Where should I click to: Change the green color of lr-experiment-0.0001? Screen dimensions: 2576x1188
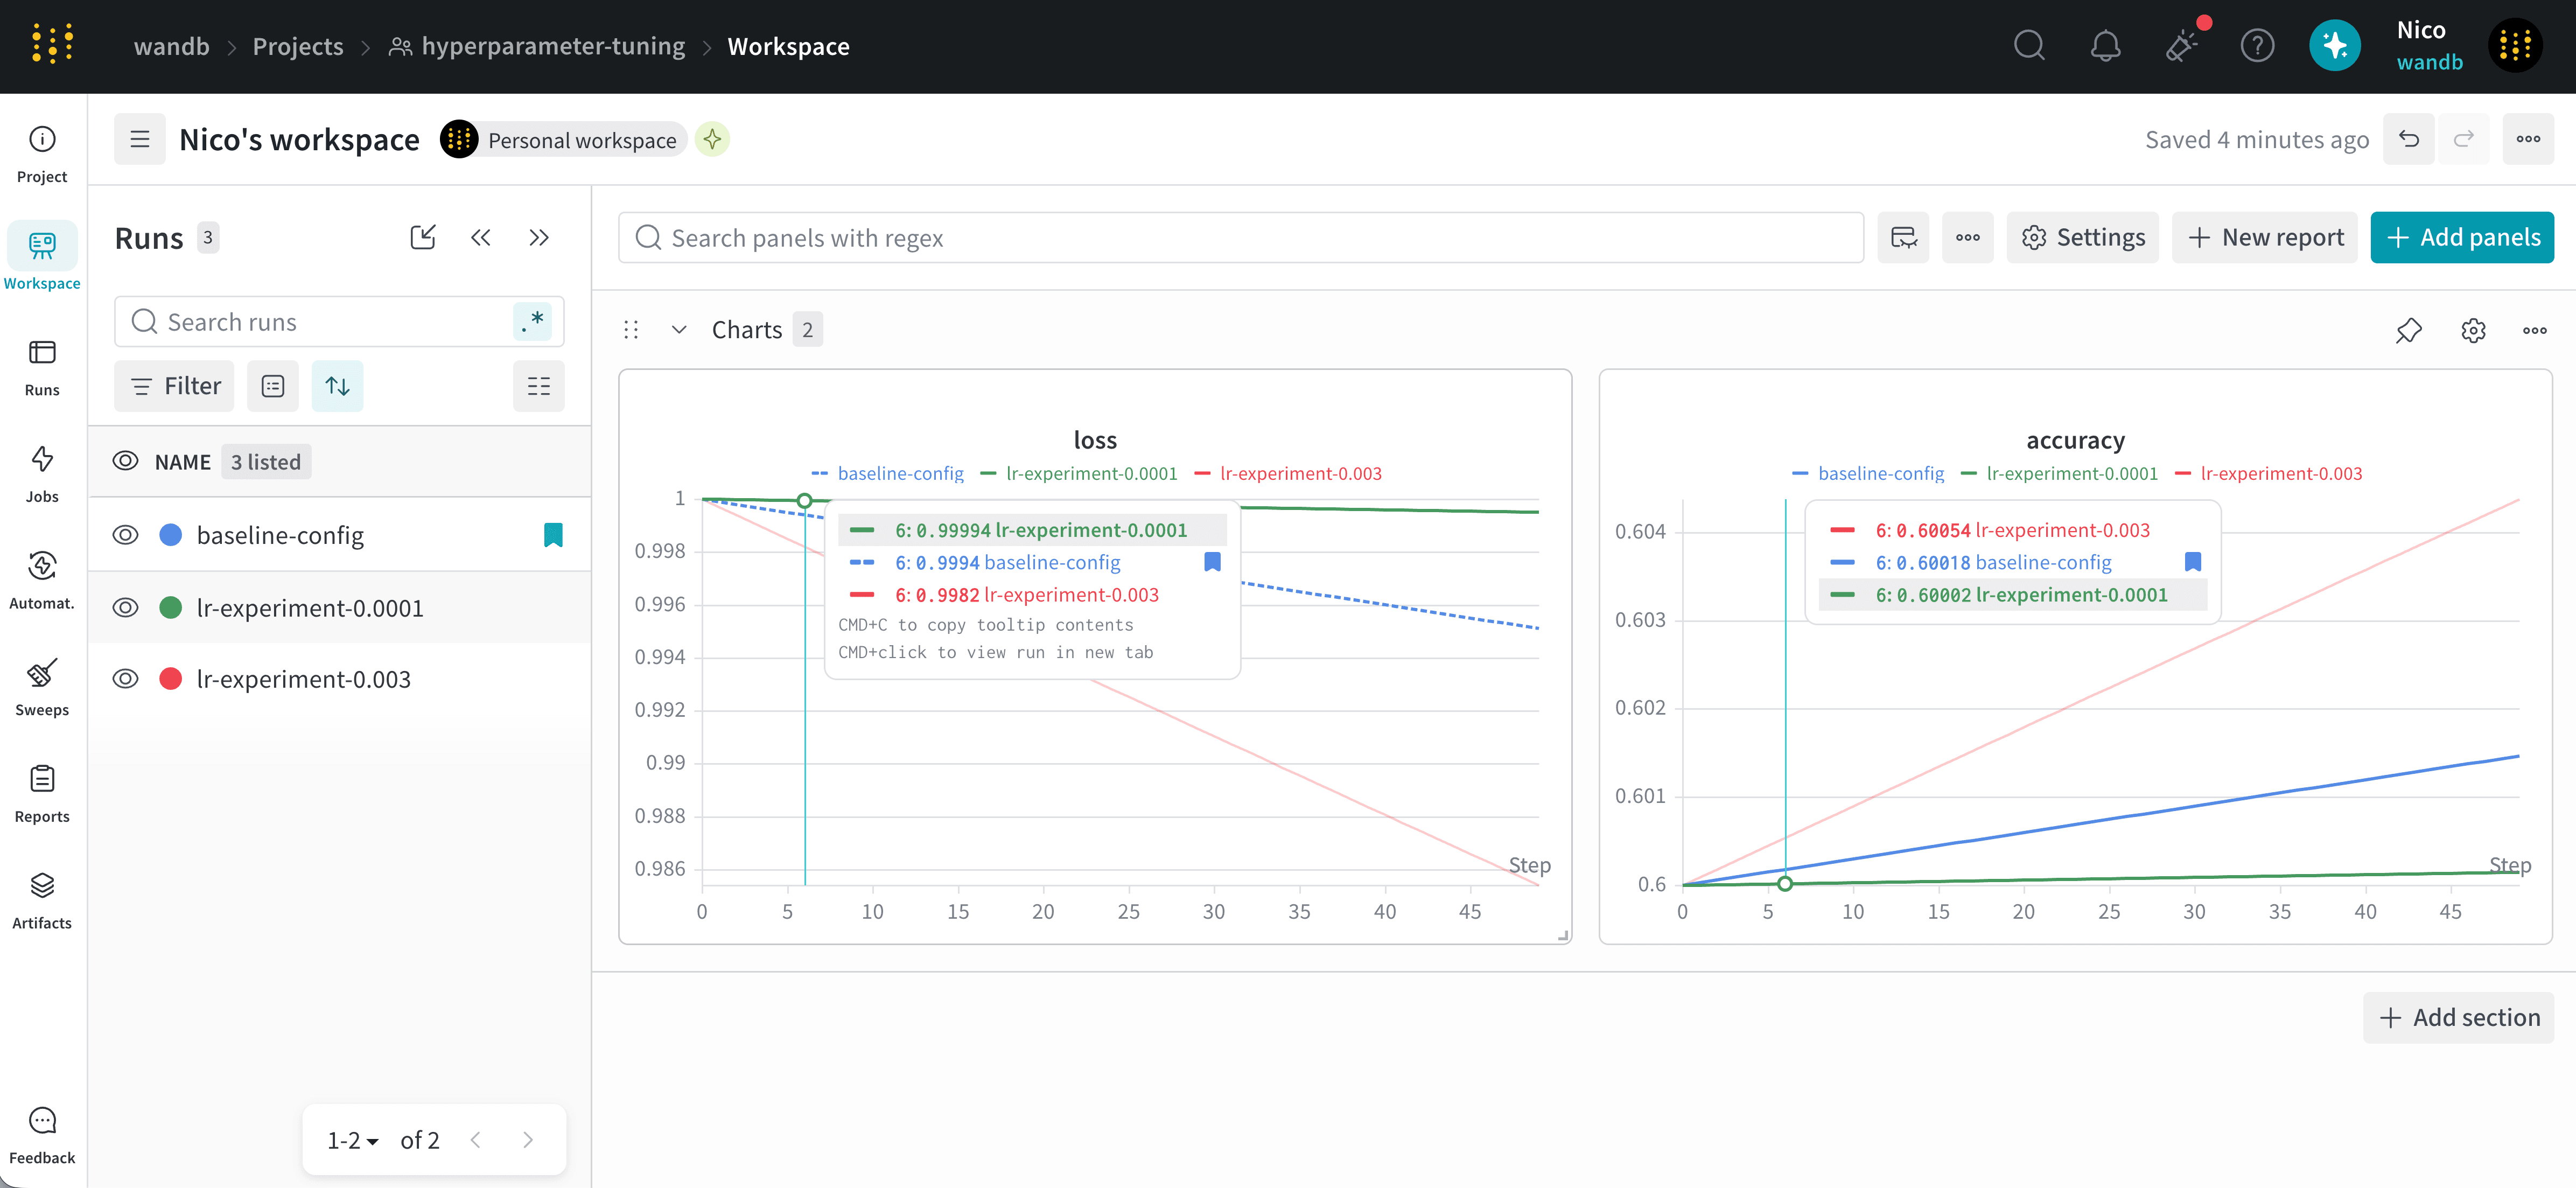[171, 607]
